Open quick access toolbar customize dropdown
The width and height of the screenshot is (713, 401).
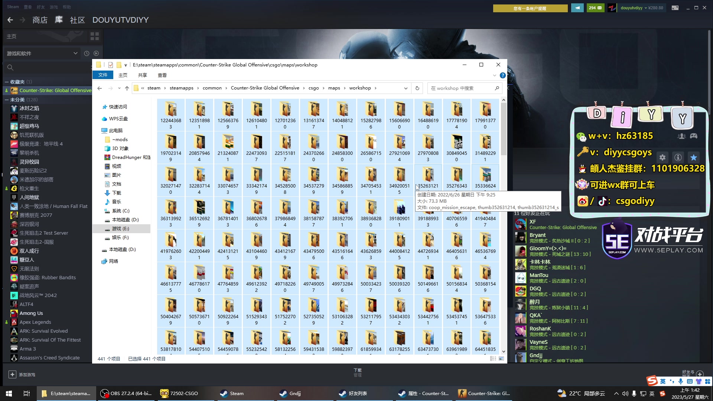pyautogui.click(x=126, y=65)
